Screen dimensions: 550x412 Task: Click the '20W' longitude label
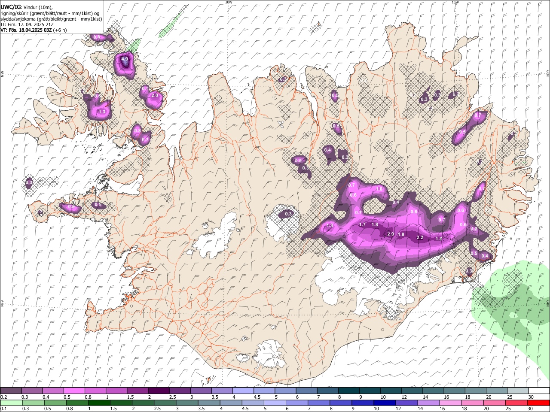(229, 2)
